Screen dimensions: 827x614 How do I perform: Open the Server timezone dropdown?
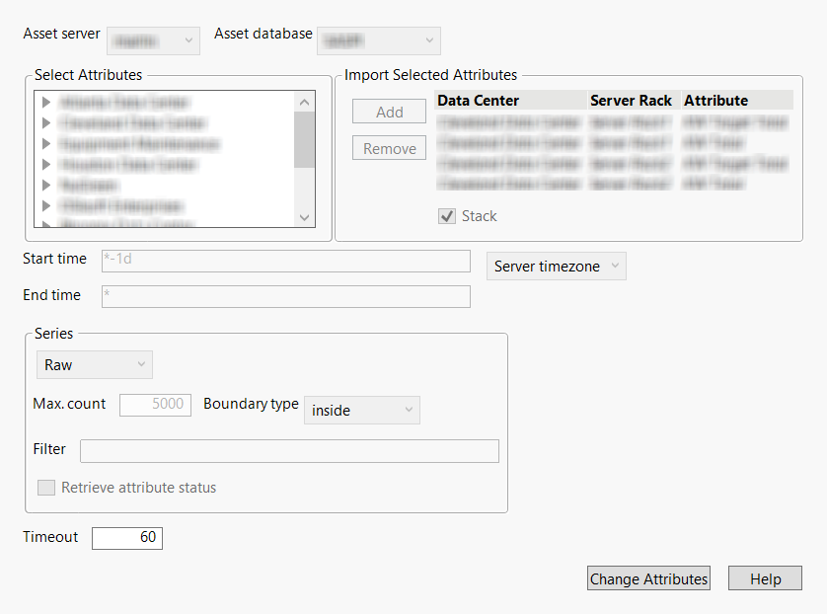pyautogui.click(x=555, y=266)
